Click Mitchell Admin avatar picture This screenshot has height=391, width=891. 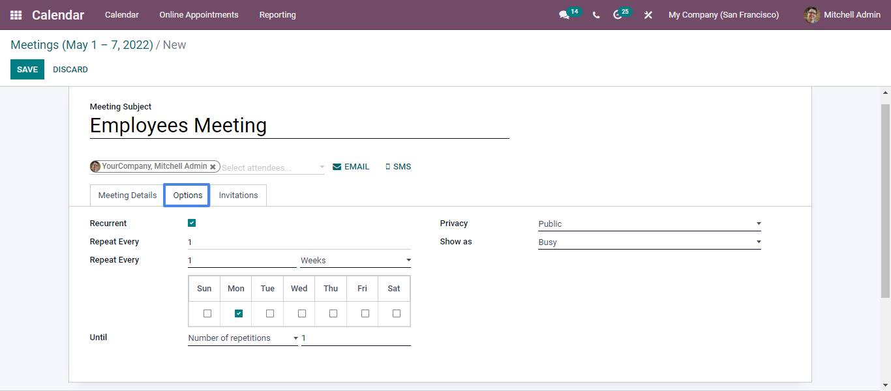coord(812,15)
